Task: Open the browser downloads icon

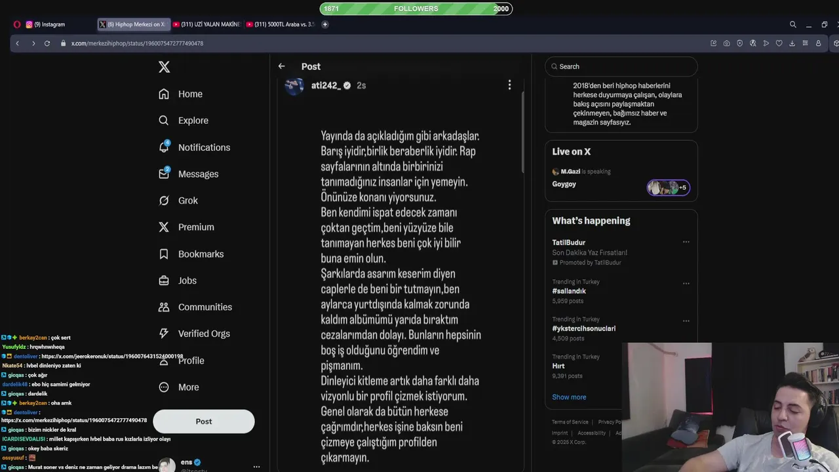Action: pyautogui.click(x=792, y=43)
